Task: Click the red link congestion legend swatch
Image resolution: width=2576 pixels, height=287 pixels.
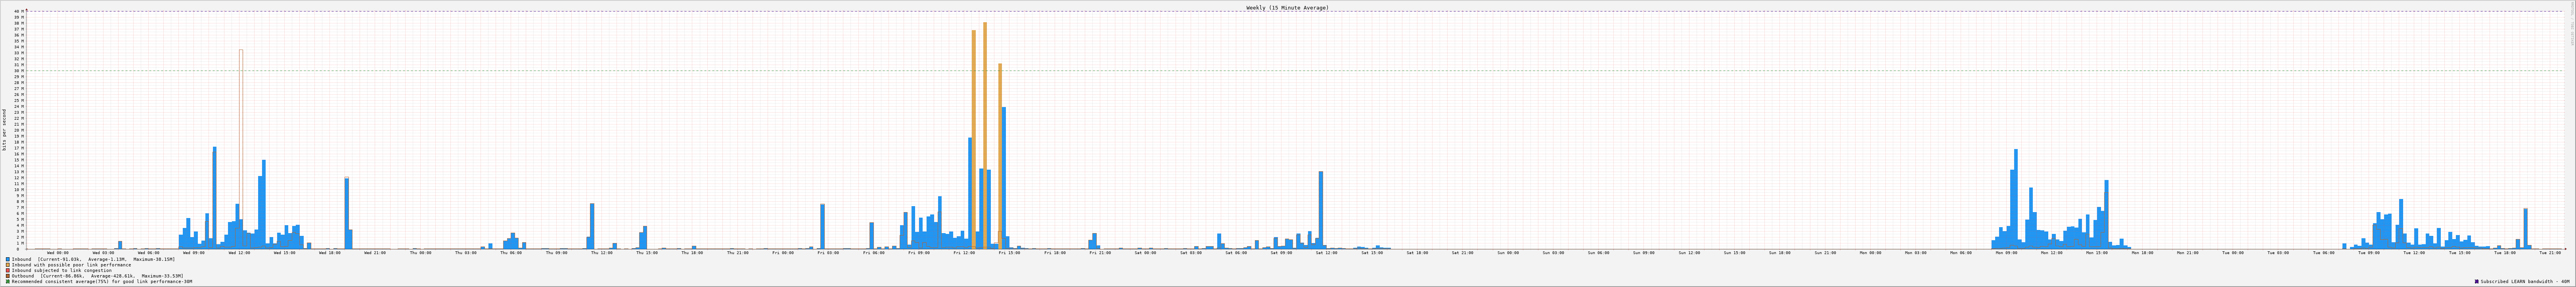Action: point(8,270)
